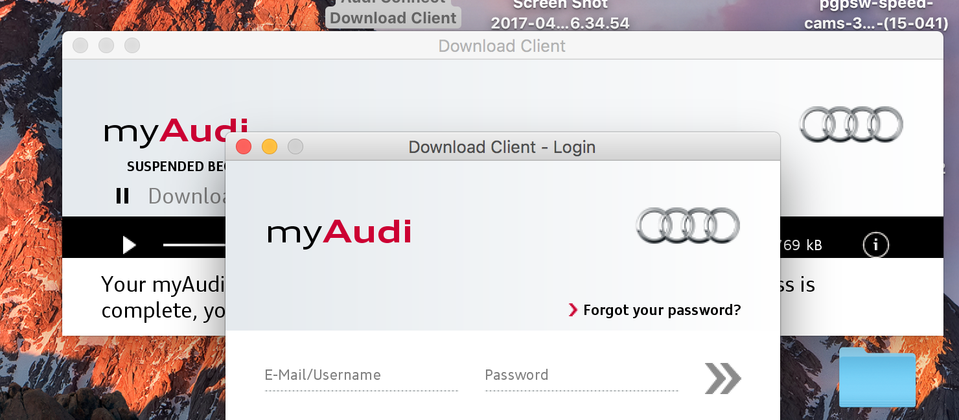Click the Audi rings logo in the login dialog
The height and width of the screenshot is (420, 959).
coord(687,226)
